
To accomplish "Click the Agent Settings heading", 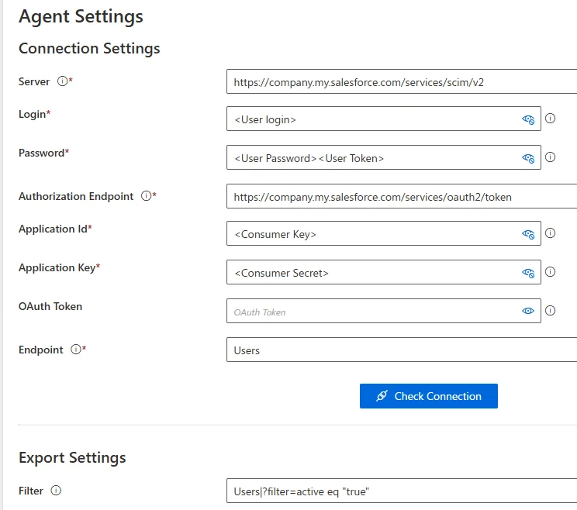I will pos(81,16).
